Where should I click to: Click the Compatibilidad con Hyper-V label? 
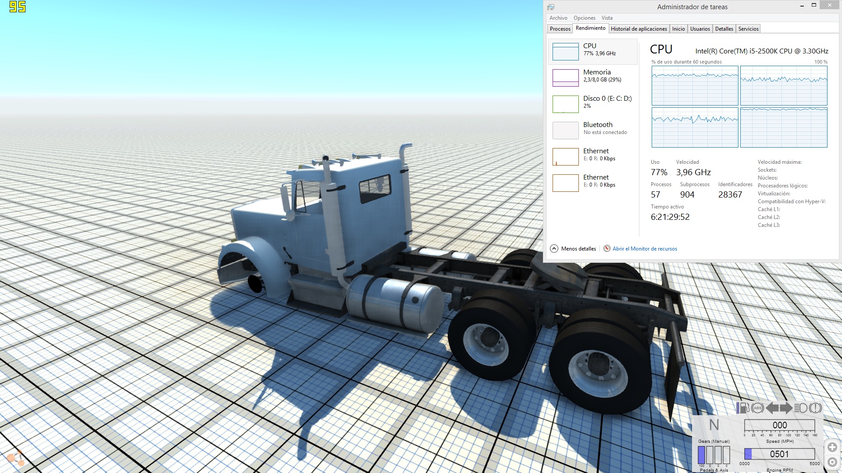click(792, 201)
